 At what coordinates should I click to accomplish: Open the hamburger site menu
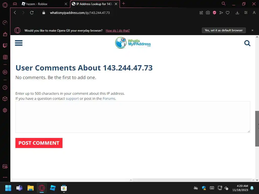pos(19,43)
